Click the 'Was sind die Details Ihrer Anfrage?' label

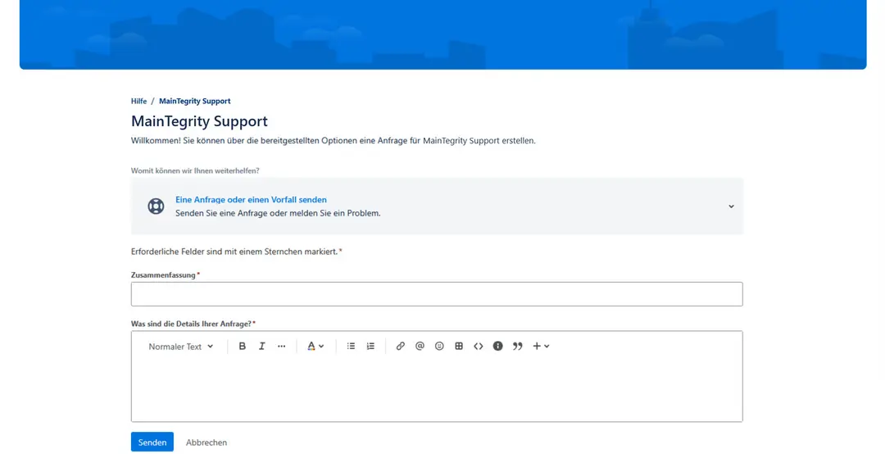coord(191,324)
